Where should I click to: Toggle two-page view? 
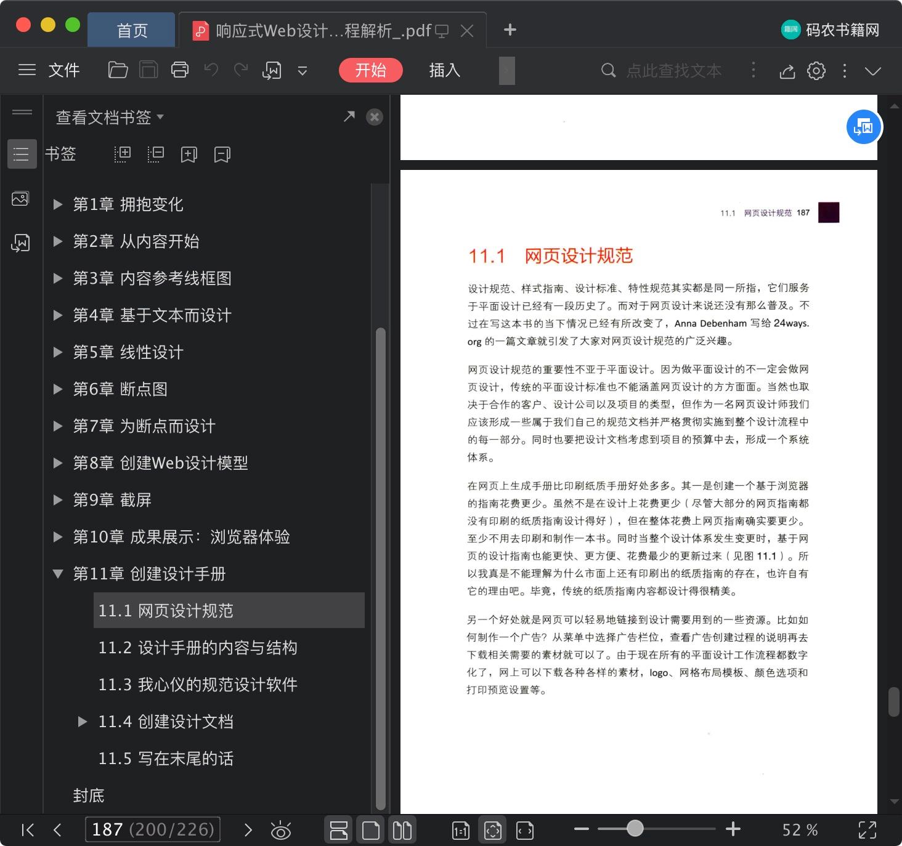(402, 830)
